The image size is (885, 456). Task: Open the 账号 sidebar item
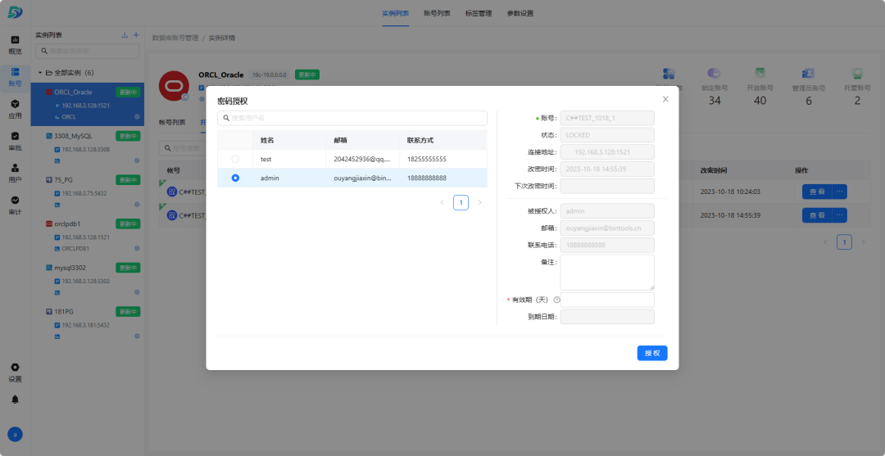16,77
